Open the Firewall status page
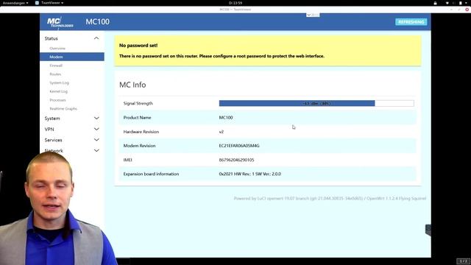 pos(56,66)
